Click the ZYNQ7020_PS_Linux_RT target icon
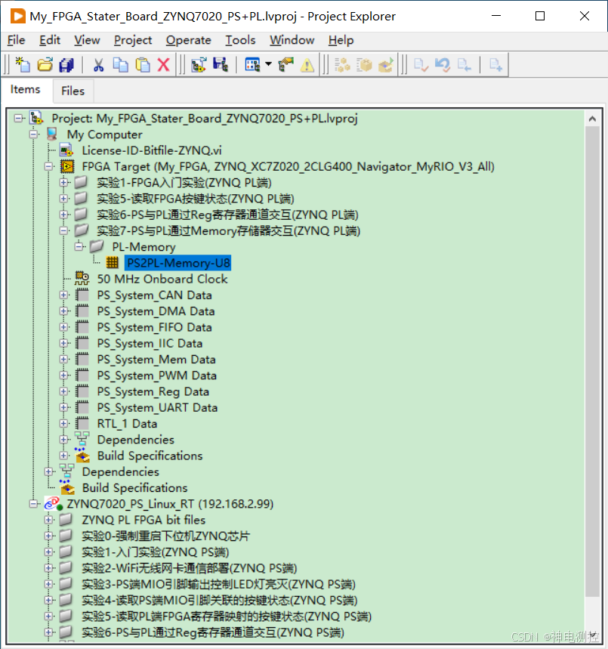608x649 pixels. (54, 504)
